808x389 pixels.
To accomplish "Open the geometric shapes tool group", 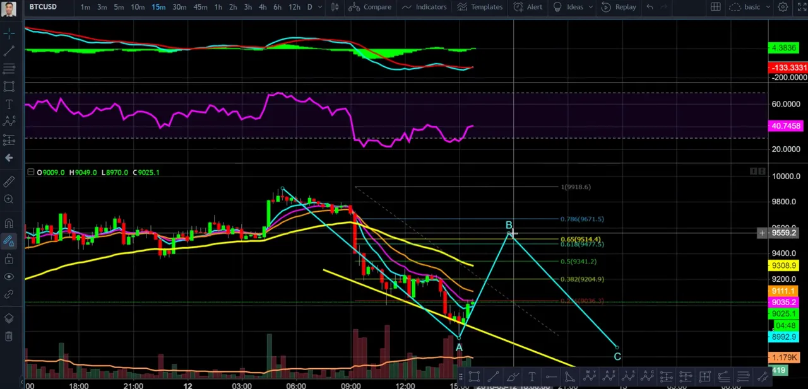I will (9, 86).
